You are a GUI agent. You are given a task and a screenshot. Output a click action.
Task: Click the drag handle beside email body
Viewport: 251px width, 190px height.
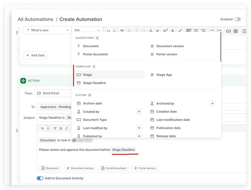click(17, 131)
